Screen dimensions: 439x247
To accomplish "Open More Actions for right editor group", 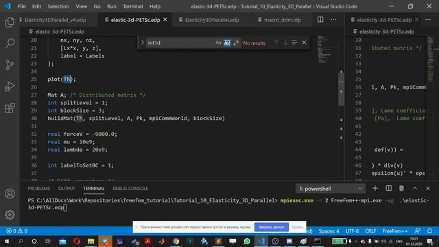I will coord(428,20).
